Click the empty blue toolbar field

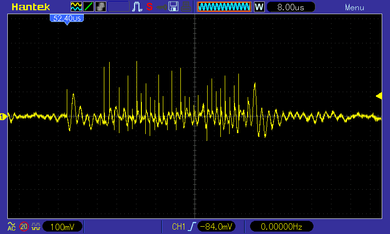[x=118, y=7]
